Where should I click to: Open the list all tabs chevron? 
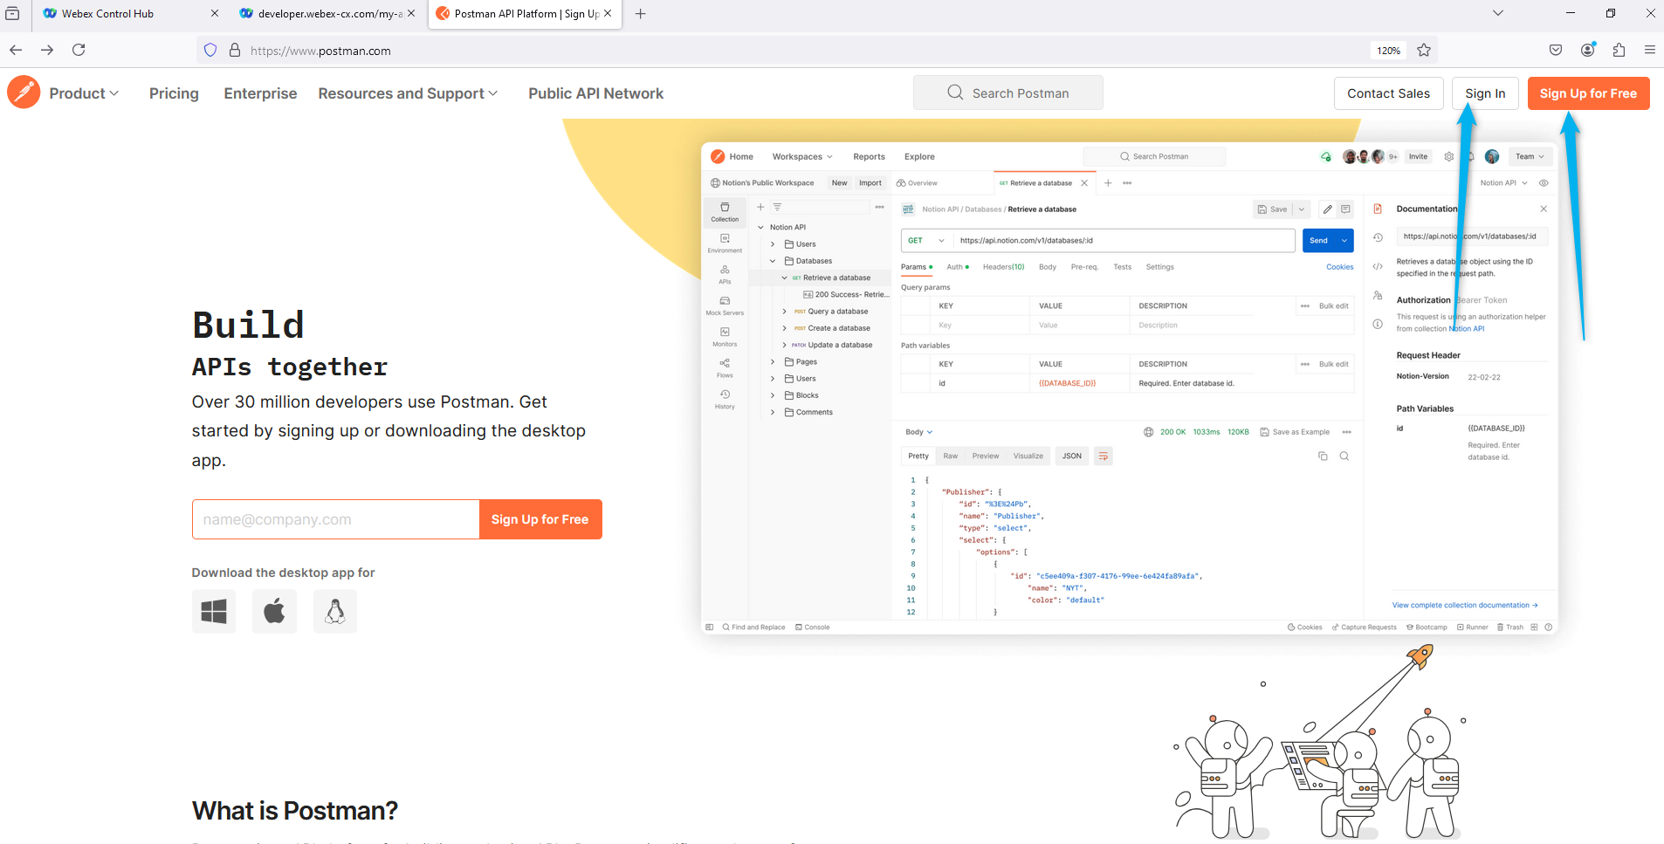[1498, 13]
